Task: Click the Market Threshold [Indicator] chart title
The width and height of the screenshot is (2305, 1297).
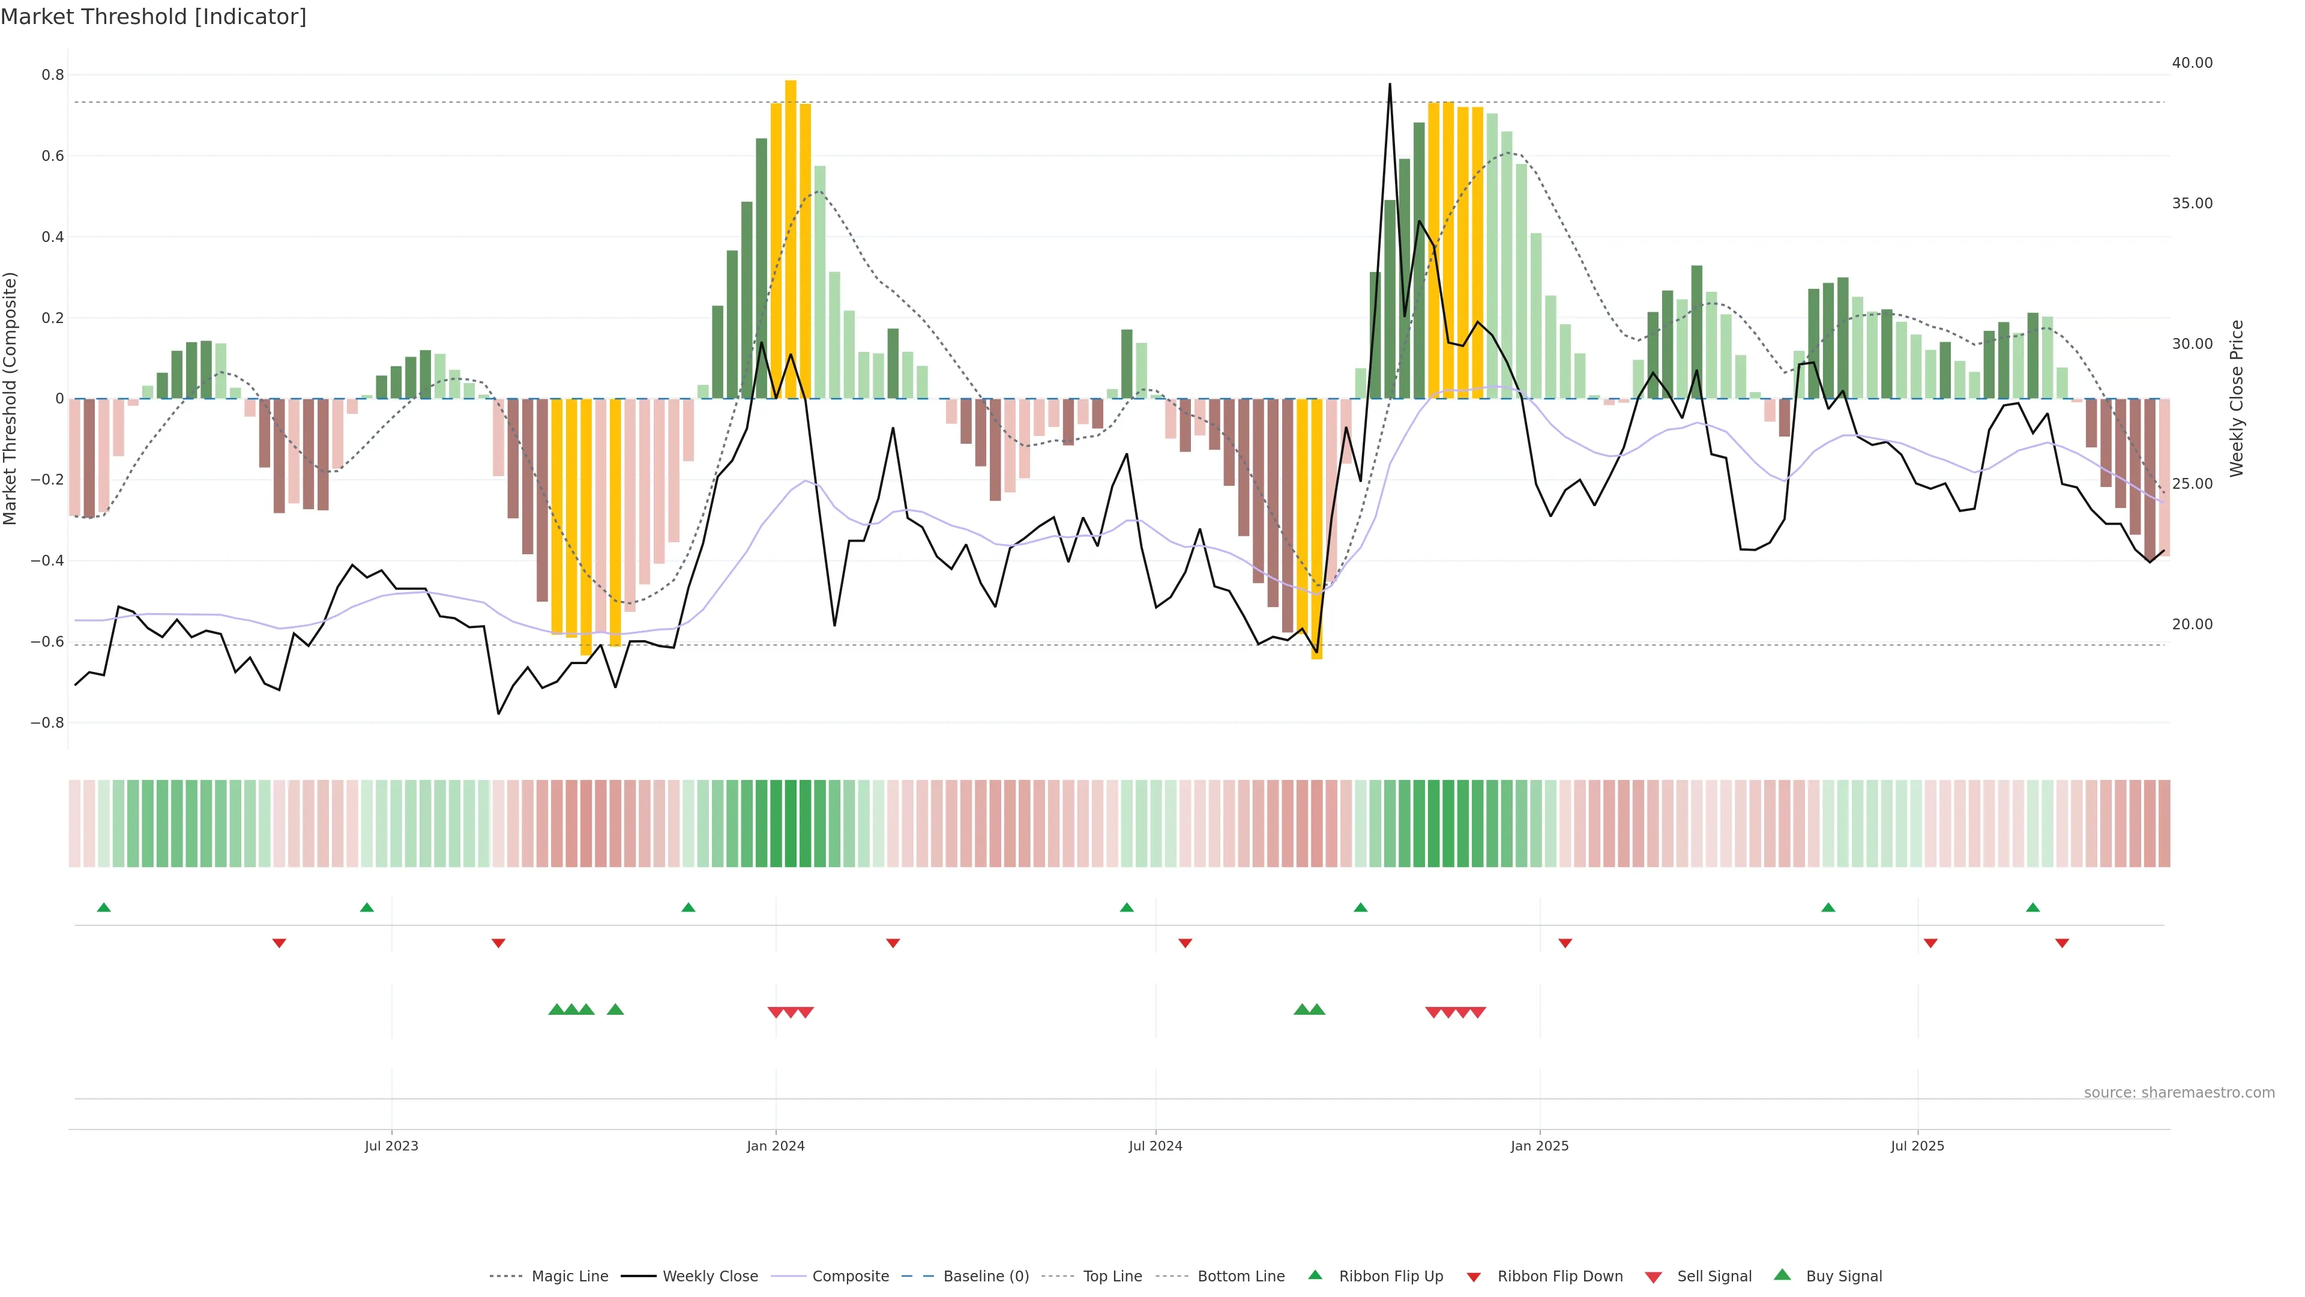Action: point(154,17)
